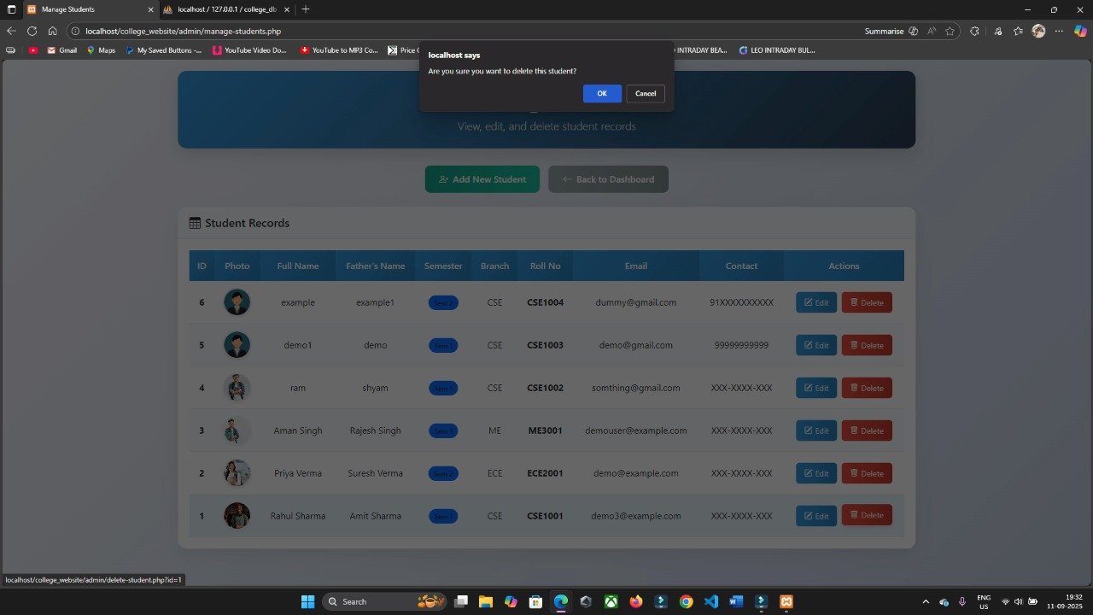This screenshot has width=1093, height=615.
Task: Click the address bar URL field
Action: coord(427,31)
